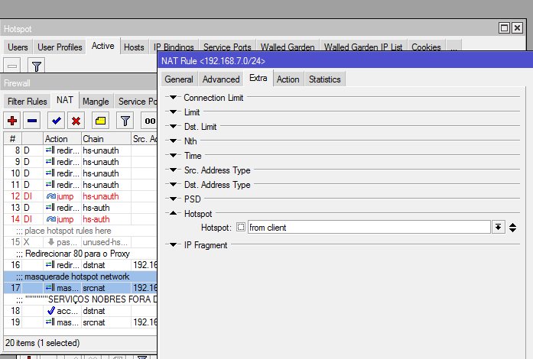Expand the IP Fragment section
This screenshot has height=359, width=533.
173,244
